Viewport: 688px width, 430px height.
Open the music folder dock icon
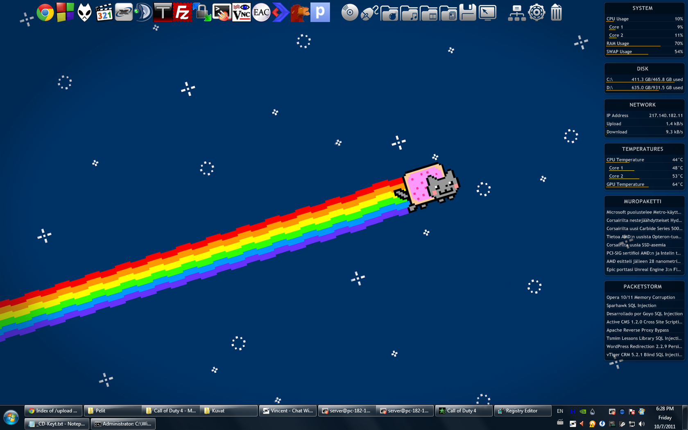(x=409, y=13)
